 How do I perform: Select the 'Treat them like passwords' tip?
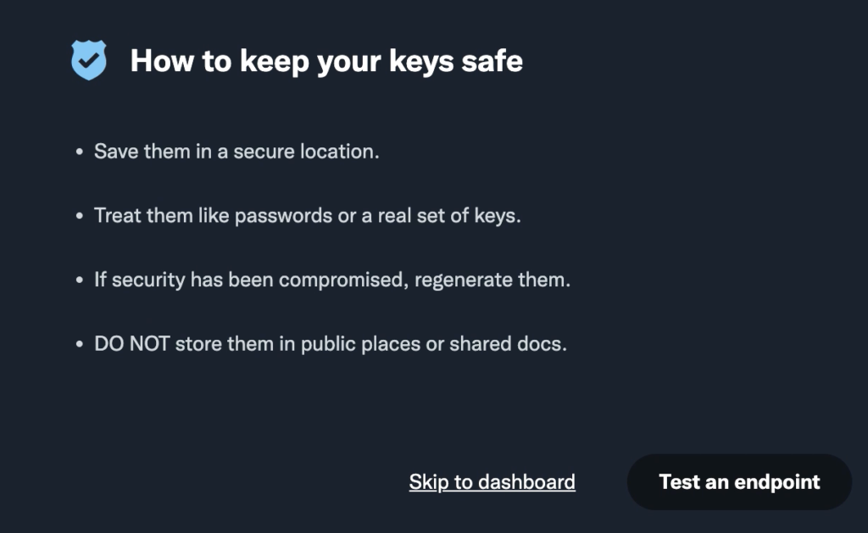pyautogui.click(x=307, y=215)
